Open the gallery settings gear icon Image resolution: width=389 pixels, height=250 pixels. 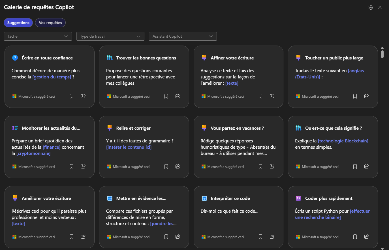(x=371, y=7)
